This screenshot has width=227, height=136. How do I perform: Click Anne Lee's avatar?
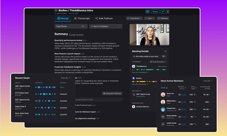[x=163, y=95]
